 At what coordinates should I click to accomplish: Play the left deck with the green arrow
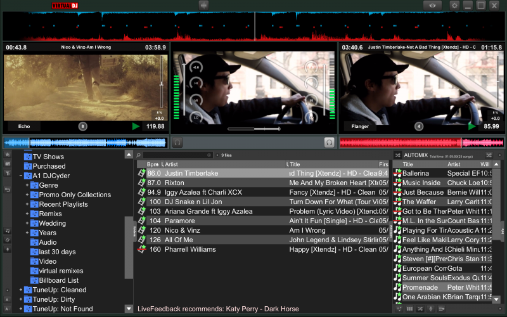click(136, 126)
